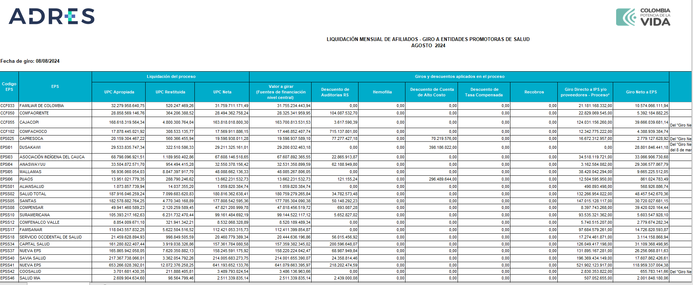Viewport: 693px width, 285px height.
Task: Click 'Giro Directo a IPS y/o proveedores' header
Action: pos(585,92)
